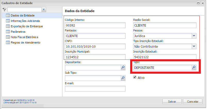Screen dimensions: 208x109
Task: Open Informações Adicionais section
Action: pyautogui.click(x=25, y=21)
